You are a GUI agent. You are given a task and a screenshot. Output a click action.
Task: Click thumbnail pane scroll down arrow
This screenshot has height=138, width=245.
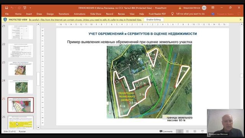pos(38,128)
